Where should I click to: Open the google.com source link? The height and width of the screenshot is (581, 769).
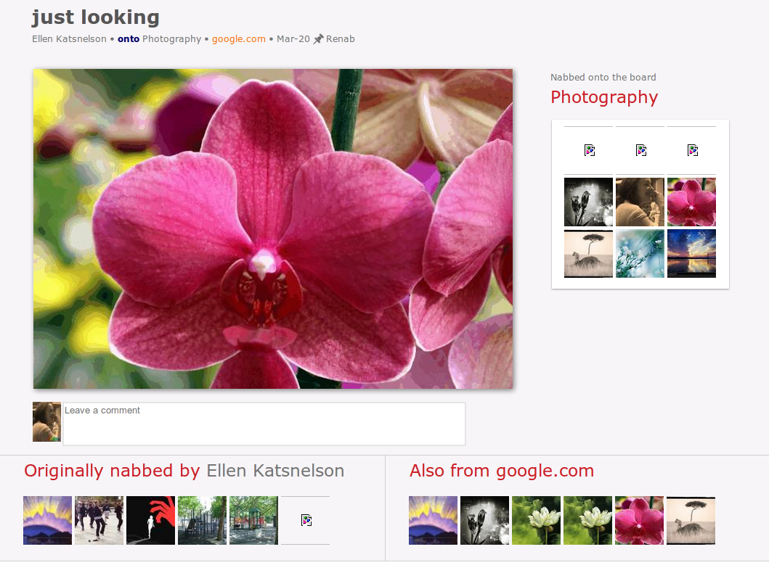(x=239, y=39)
